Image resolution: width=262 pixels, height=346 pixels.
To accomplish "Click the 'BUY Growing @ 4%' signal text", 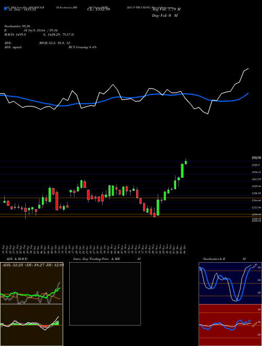I will (82, 47).
